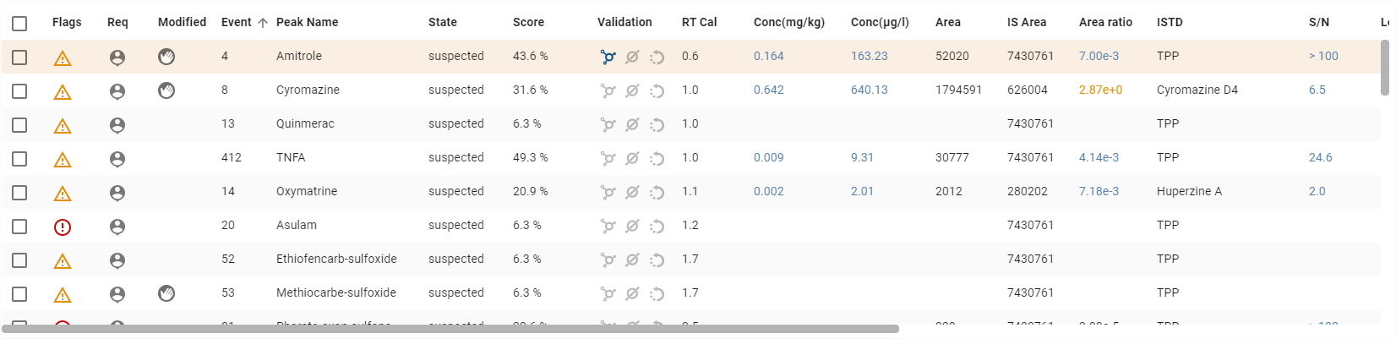Click the Peak Name column header
Image resolution: width=1396 pixels, height=339 pixels.
coord(307,23)
